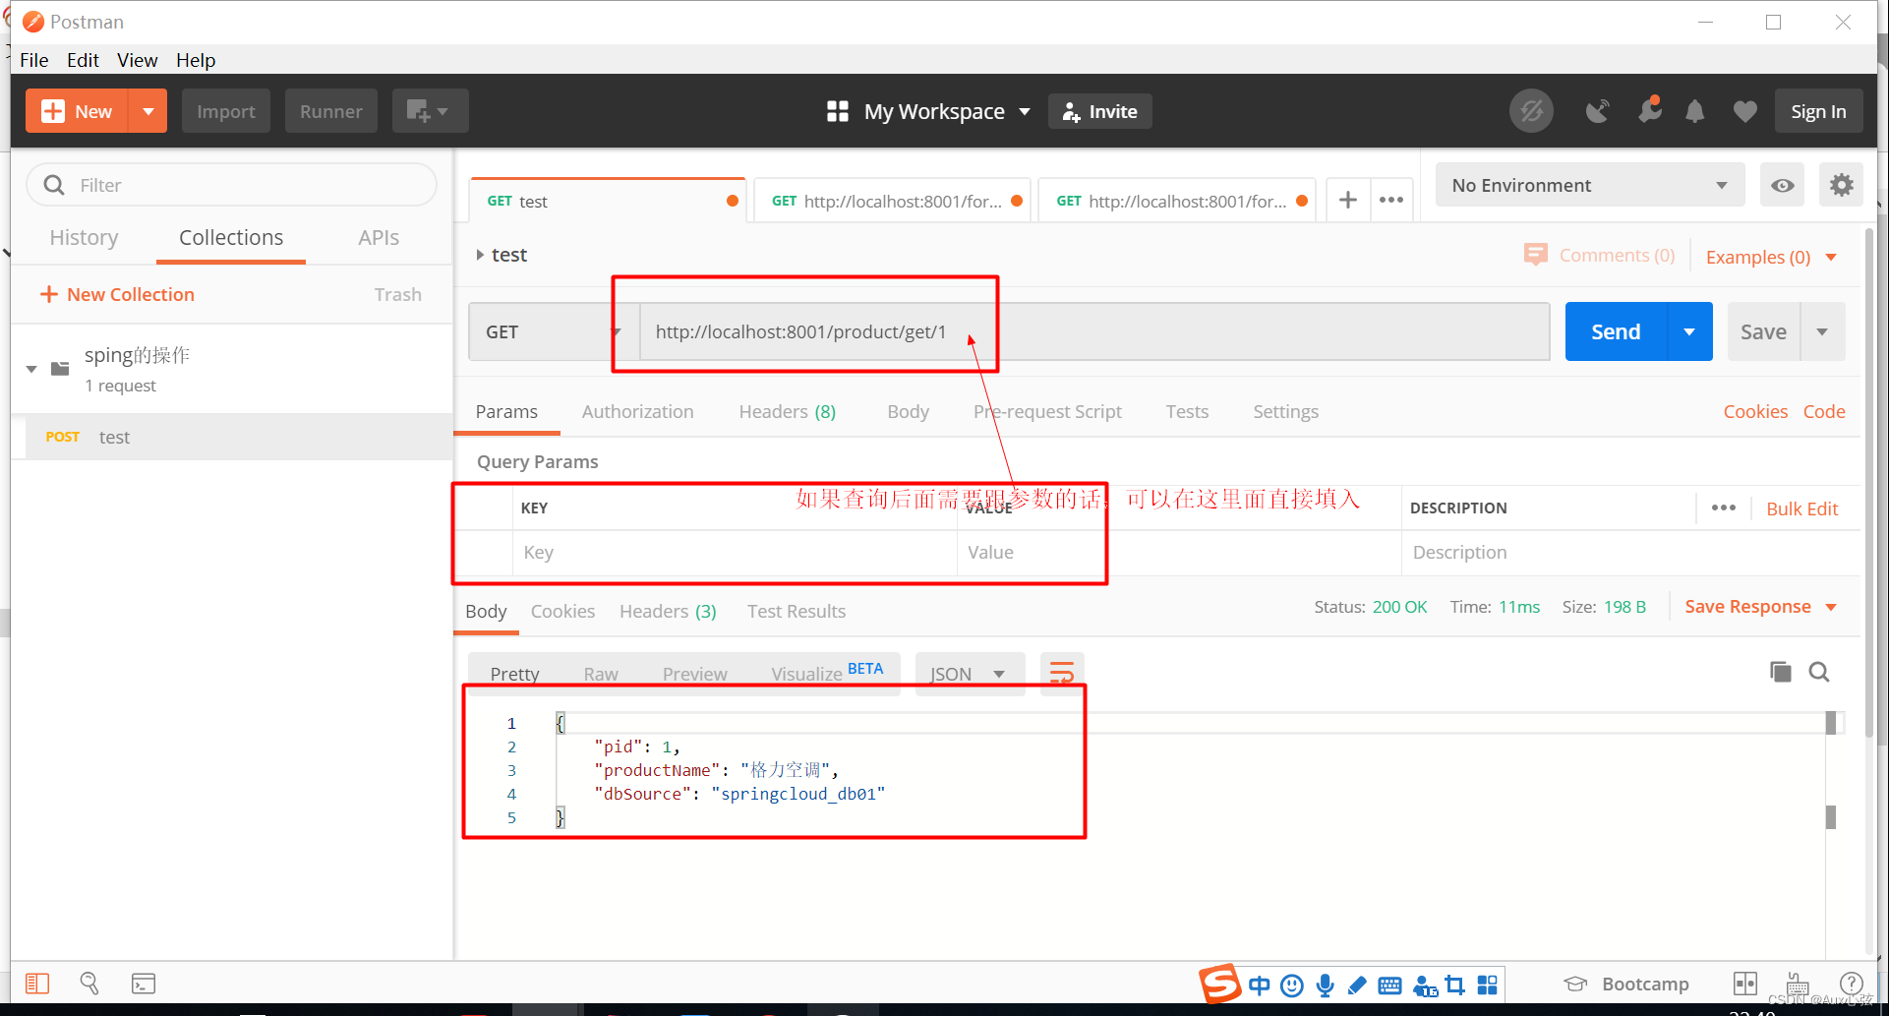Image resolution: width=1889 pixels, height=1016 pixels.
Task: Switch response view to Raw
Action: point(600,673)
